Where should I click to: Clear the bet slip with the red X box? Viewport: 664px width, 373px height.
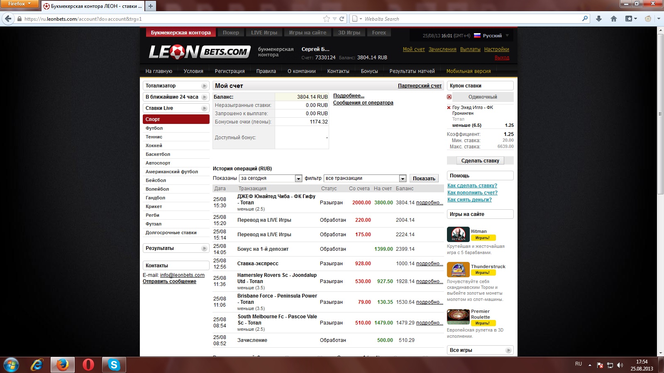(449, 97)
